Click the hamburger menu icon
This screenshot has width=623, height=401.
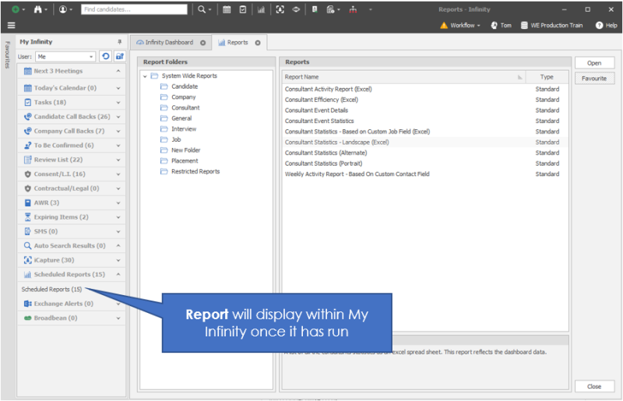point(11,25)
